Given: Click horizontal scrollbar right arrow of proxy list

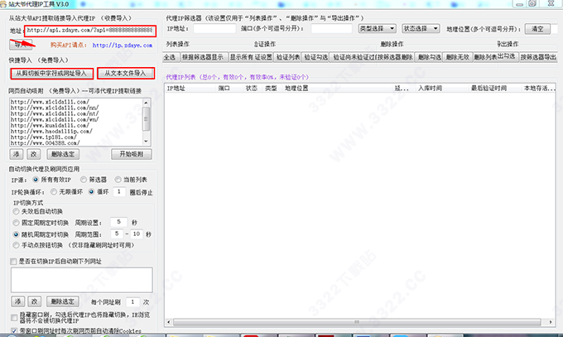Looking at the screenshot, I should pyautogui.click(x=551, y=322).
